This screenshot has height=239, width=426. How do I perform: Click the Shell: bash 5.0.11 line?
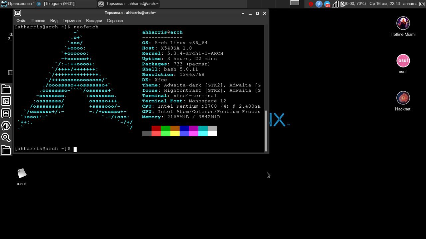(170, 69)
